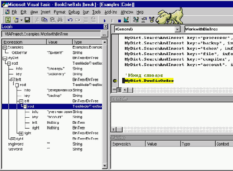
Task: Click the code pane scroll-left arrow
Action: (125, 90)
